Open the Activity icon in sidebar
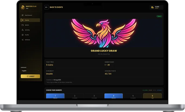The image size is (185, 112). click(23, 30)
